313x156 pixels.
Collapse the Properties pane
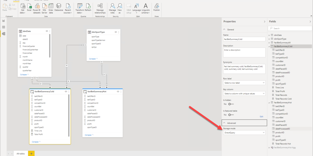265,22
